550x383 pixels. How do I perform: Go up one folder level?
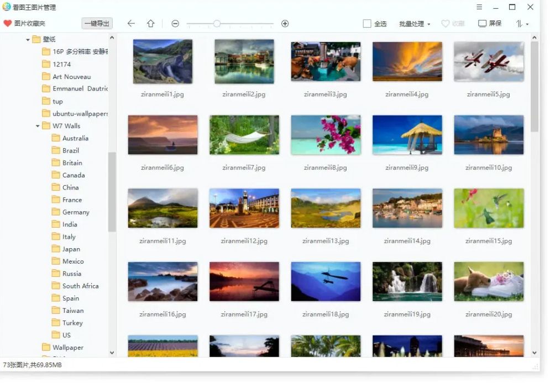(x=150, y=24)
